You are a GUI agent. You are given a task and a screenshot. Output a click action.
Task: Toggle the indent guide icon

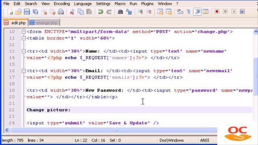(x=197, y=12)
